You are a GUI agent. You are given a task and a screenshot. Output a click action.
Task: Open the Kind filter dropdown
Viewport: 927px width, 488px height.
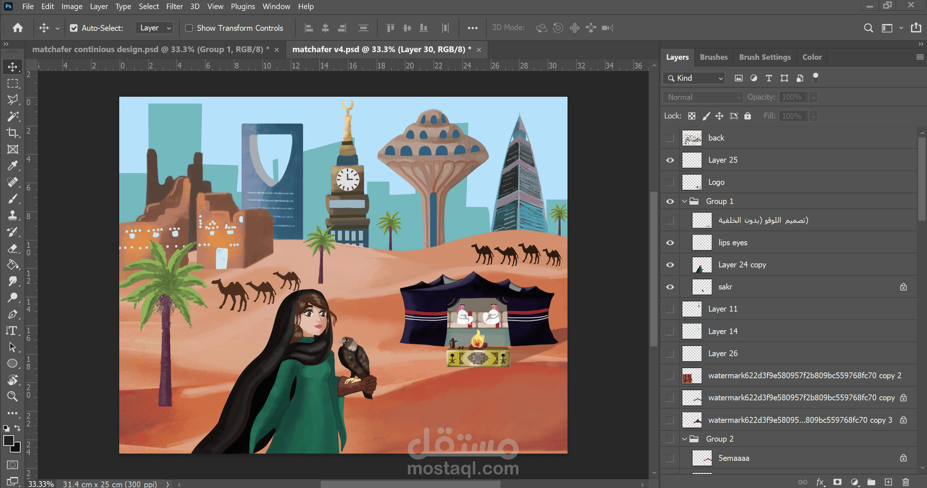click(x=694, y=78)
